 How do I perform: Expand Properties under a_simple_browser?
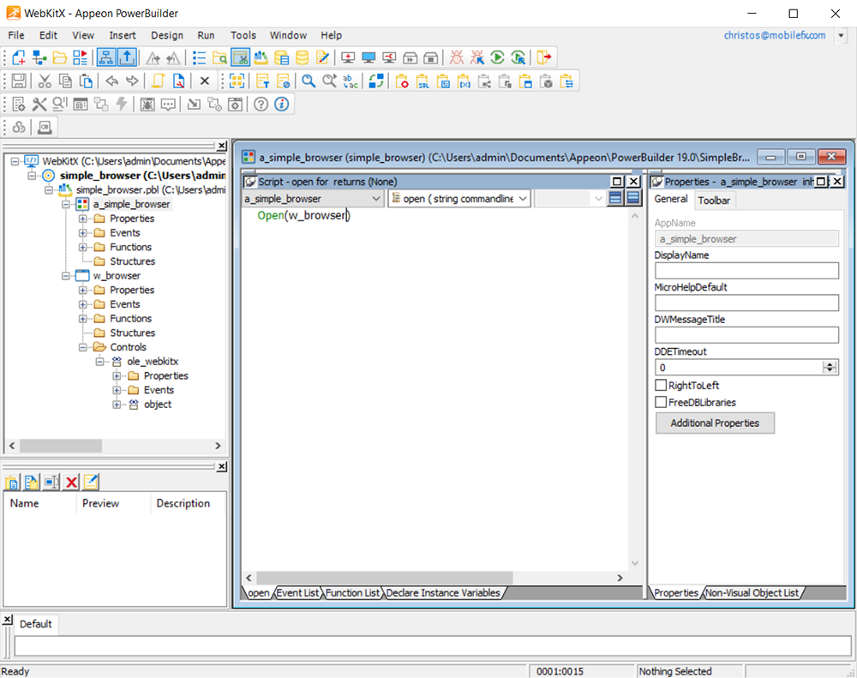pyautogui.click(x=82, y=219)
